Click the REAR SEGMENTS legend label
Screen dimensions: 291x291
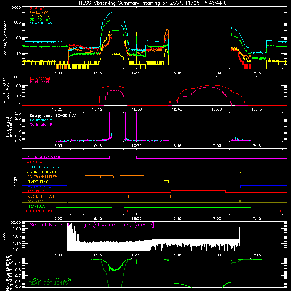pyautogui.click(x=48, y=283)
